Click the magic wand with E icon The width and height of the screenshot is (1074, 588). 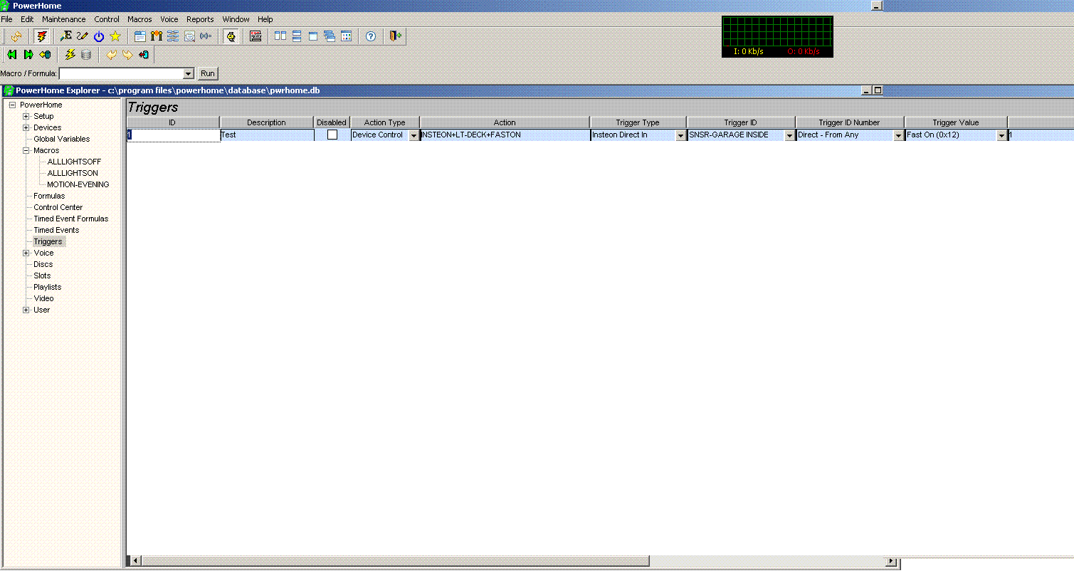click(x=65, y=36)
